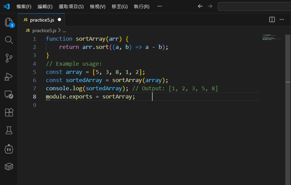291x185 pixels.
Task: Open Run and Debug view
Action: [x=9, y=77]
